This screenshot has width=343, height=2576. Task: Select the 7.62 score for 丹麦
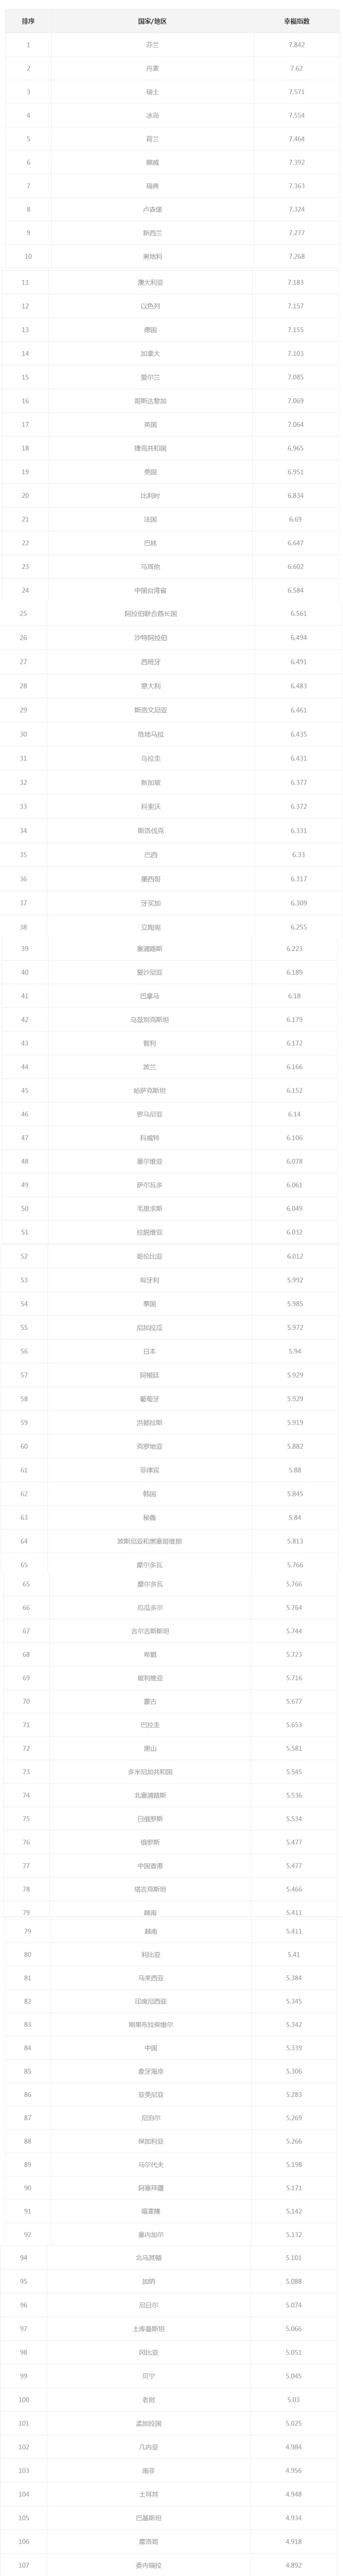(296, 68)
